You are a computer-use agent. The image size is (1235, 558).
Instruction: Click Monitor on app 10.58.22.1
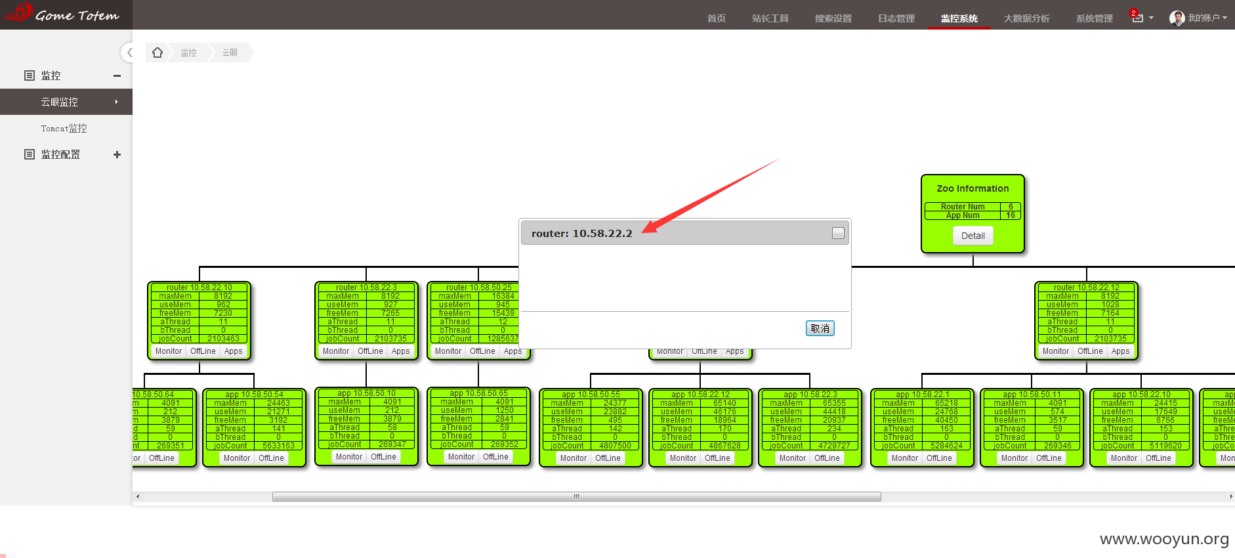(905, 458)
